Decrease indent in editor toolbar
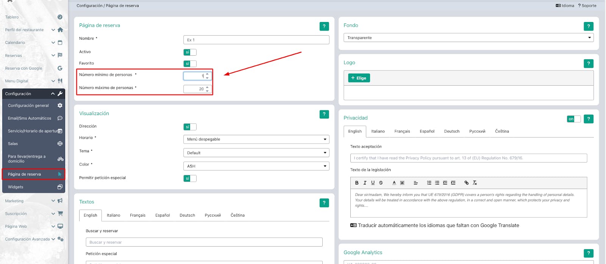 (445, 183)
